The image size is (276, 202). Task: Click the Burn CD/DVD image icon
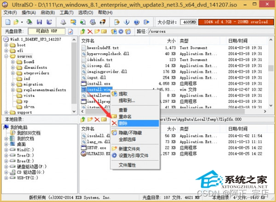[103, 22]
